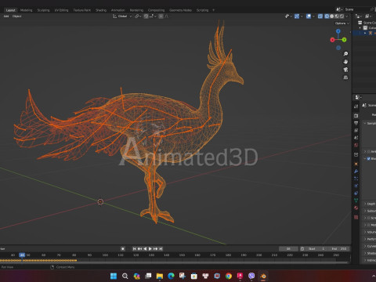Toggle snapping magnet in viewport header

[146, 16]
